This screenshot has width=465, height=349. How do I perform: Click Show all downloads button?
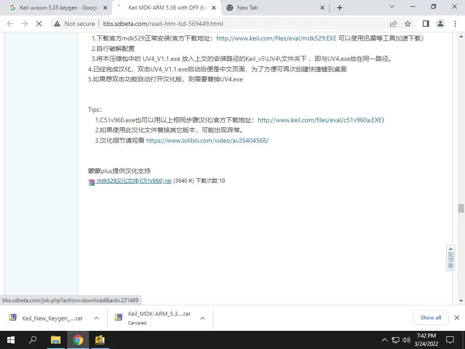(430, 318)
